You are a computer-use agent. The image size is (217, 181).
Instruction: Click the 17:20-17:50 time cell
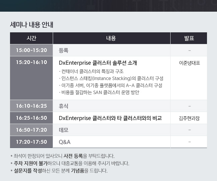click(x=31, y=142)
